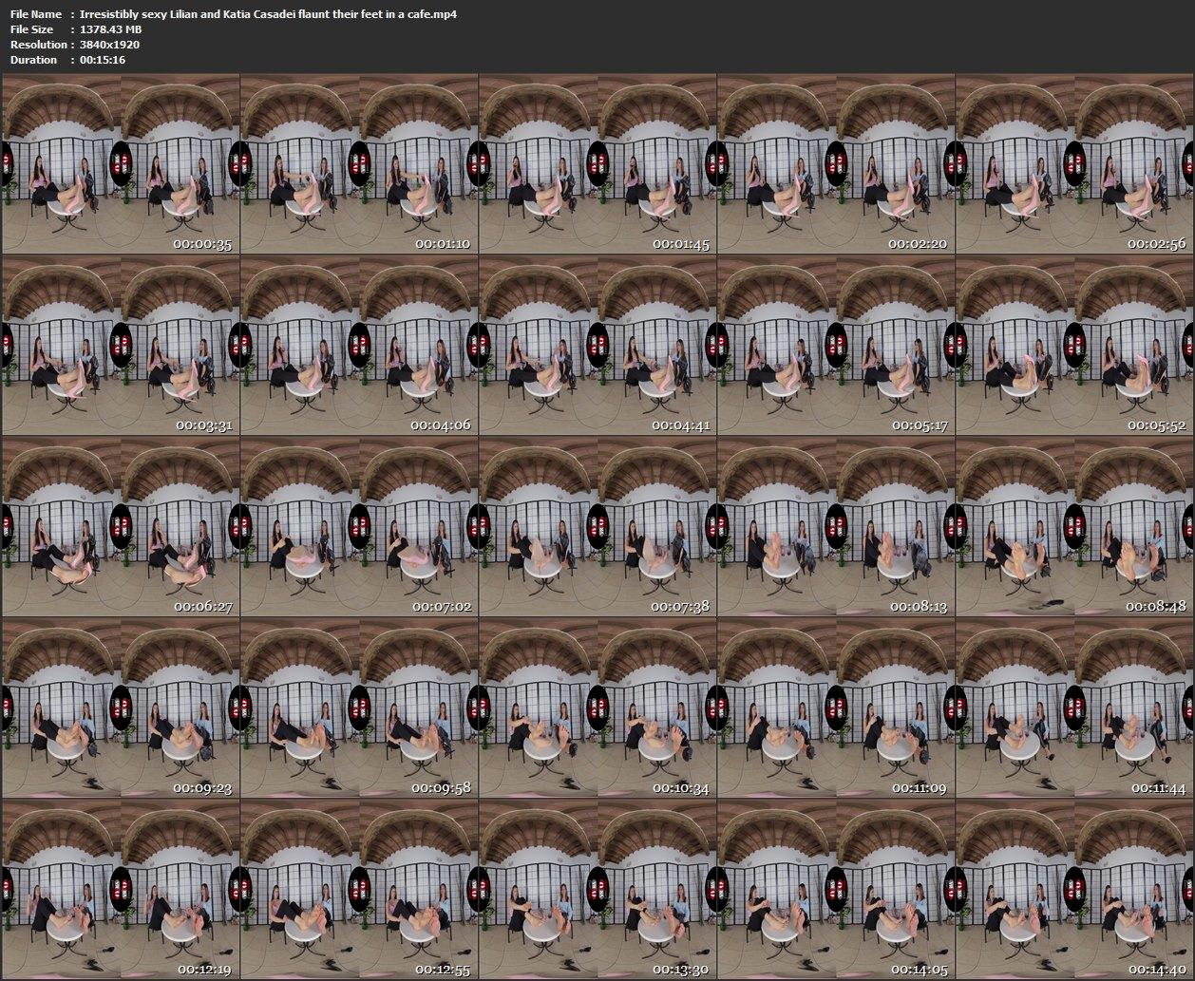
Task: Open the frame at 00:08:13
Action: [836, 527]
